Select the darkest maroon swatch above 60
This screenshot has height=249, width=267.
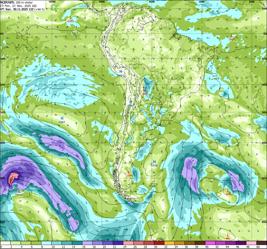pyautogui.click(x=261, y=243)
